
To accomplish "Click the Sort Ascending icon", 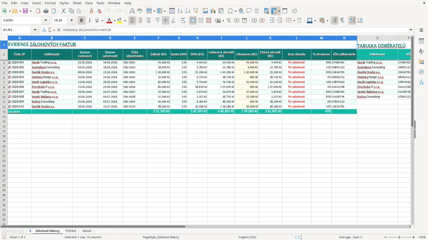I will (180, 11).
